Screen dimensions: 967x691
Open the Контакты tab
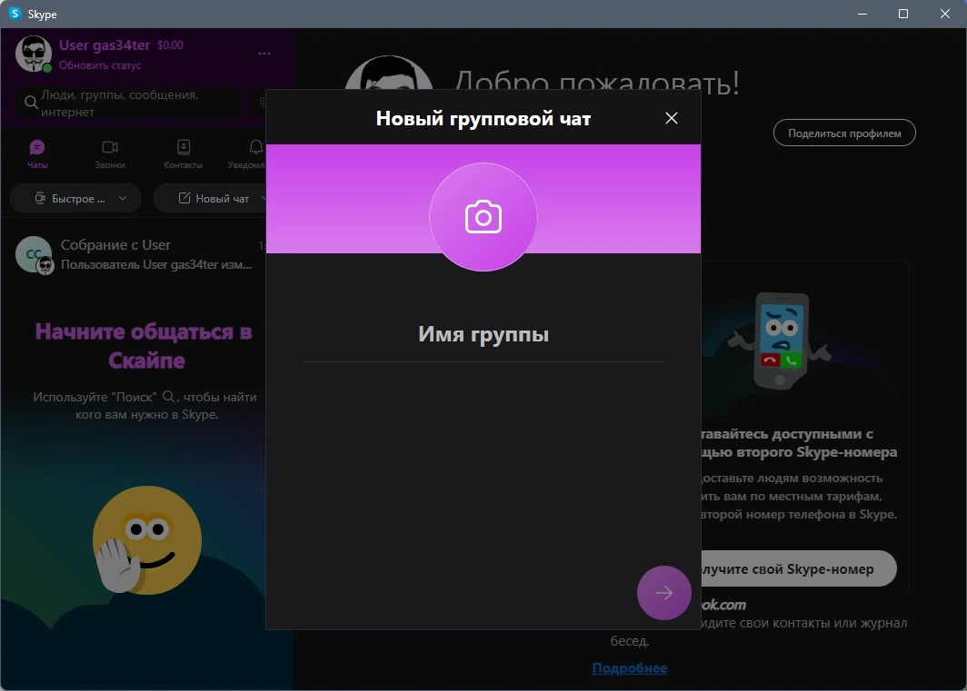[x=184, y=154]
